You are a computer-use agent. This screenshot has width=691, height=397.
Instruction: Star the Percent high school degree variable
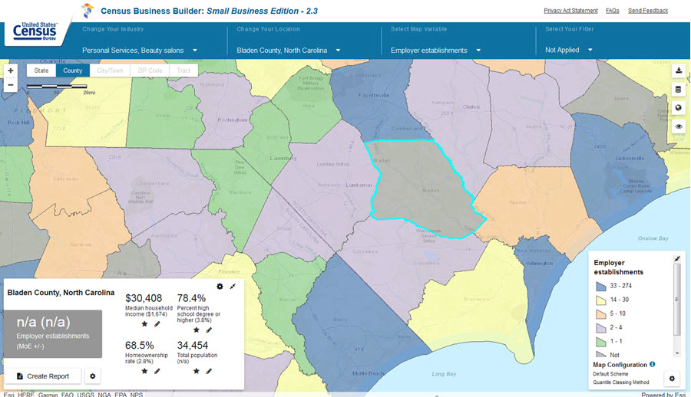click(x=197, y=330)
